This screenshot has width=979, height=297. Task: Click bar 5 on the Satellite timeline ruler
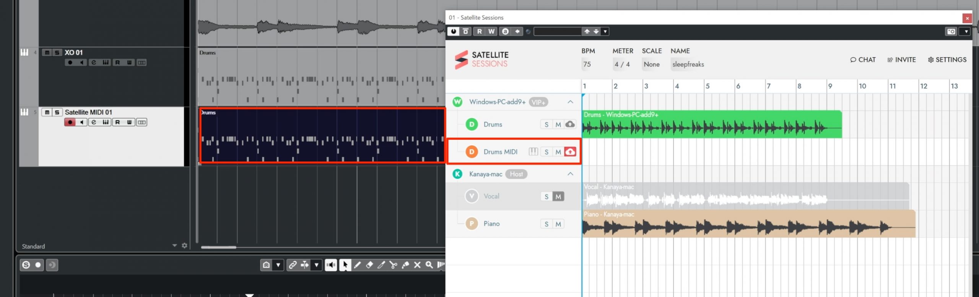tap(707, 86)
